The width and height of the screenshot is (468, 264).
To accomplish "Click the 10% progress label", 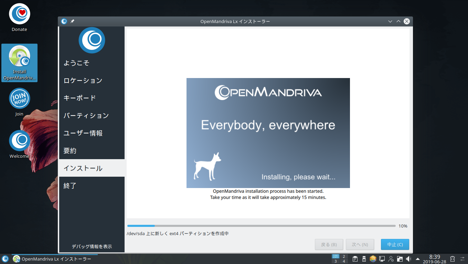I will [403, 226].
